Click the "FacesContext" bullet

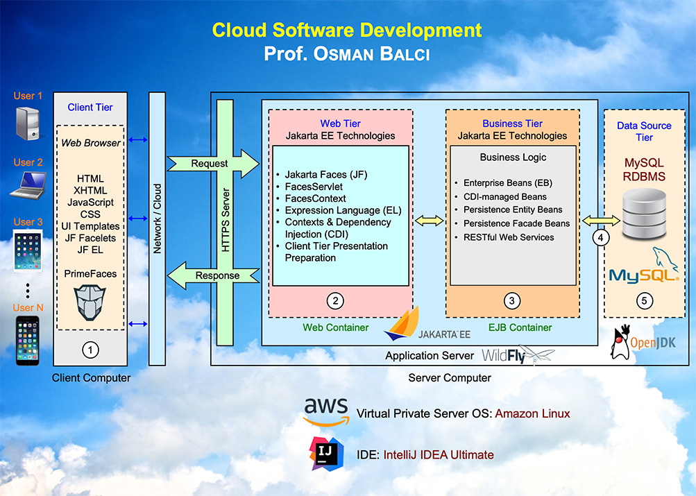315,199
